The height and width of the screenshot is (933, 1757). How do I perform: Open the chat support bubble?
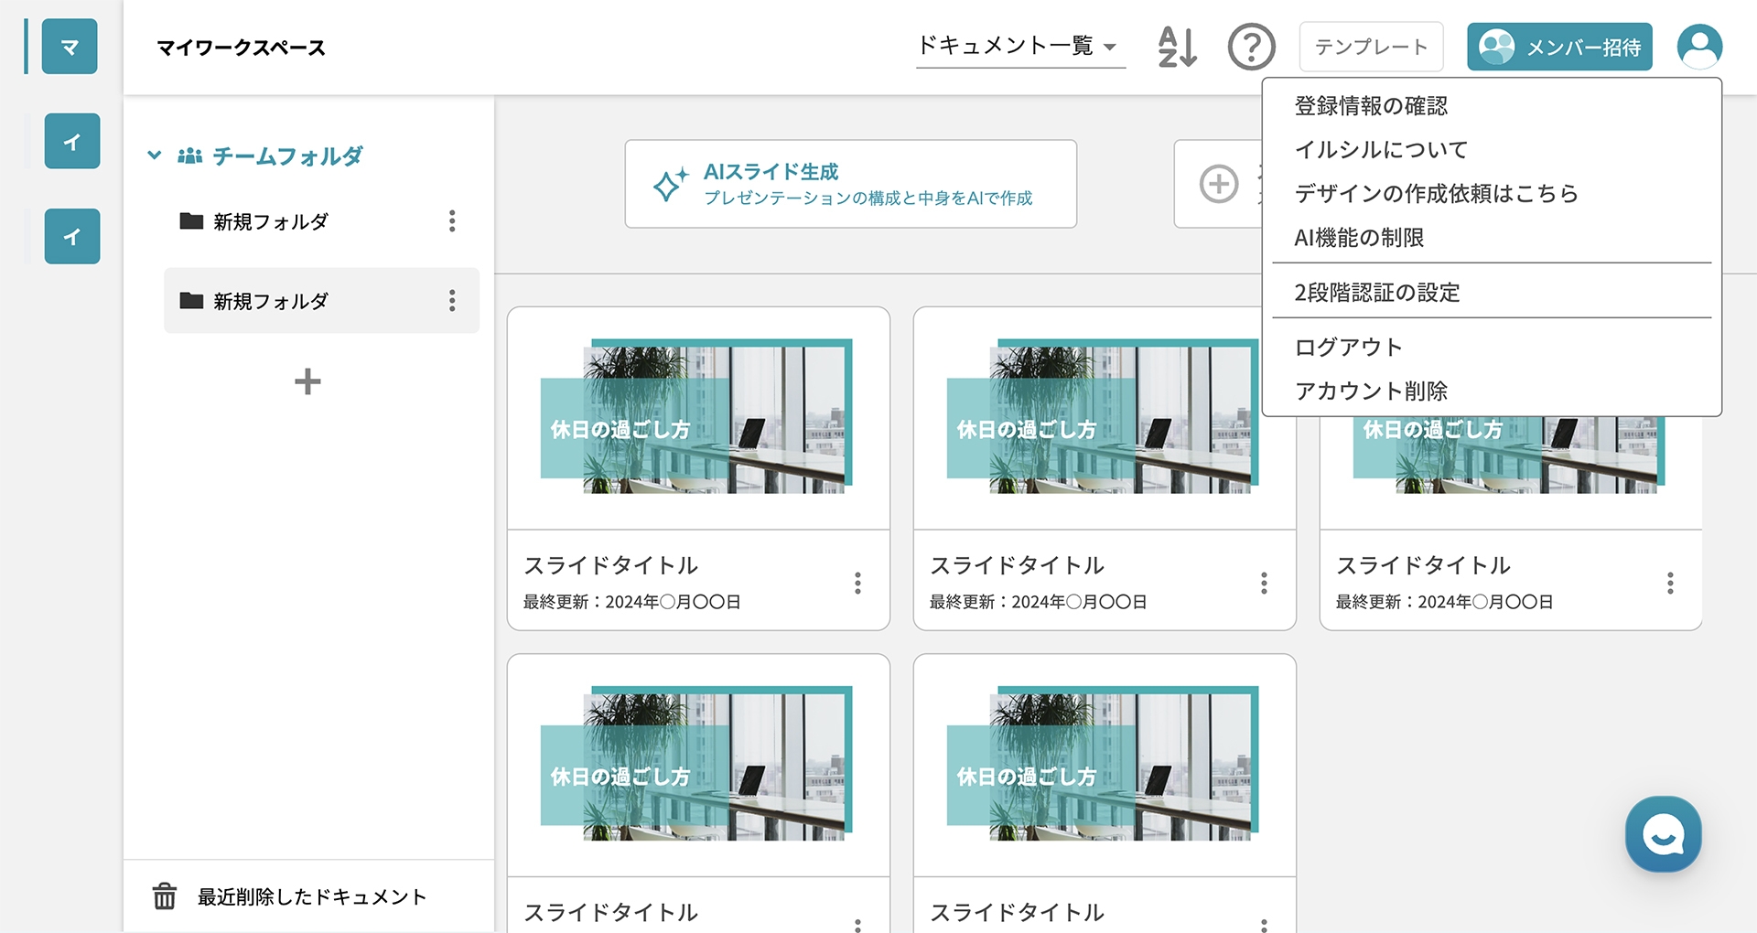point(1663,834)
